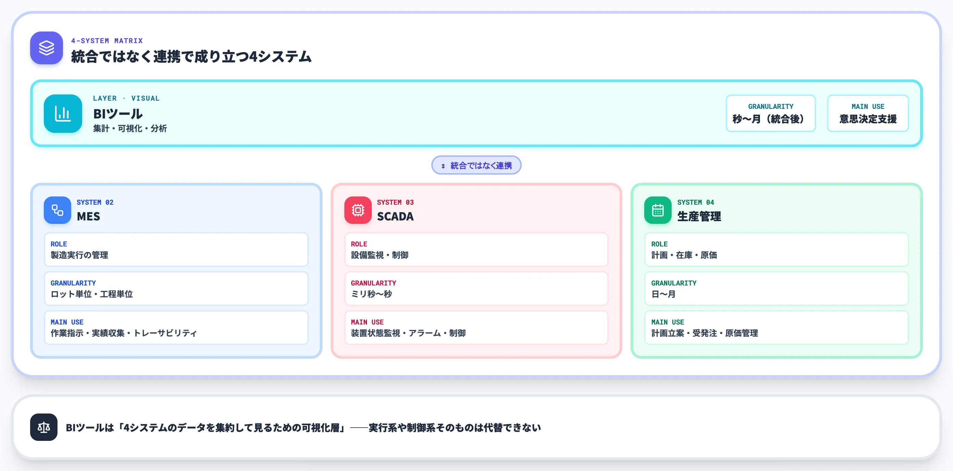This screenshot has height=471, width=953.
Task: Click MES granularity ロット単位・工程単位
Action: [176, 289]
